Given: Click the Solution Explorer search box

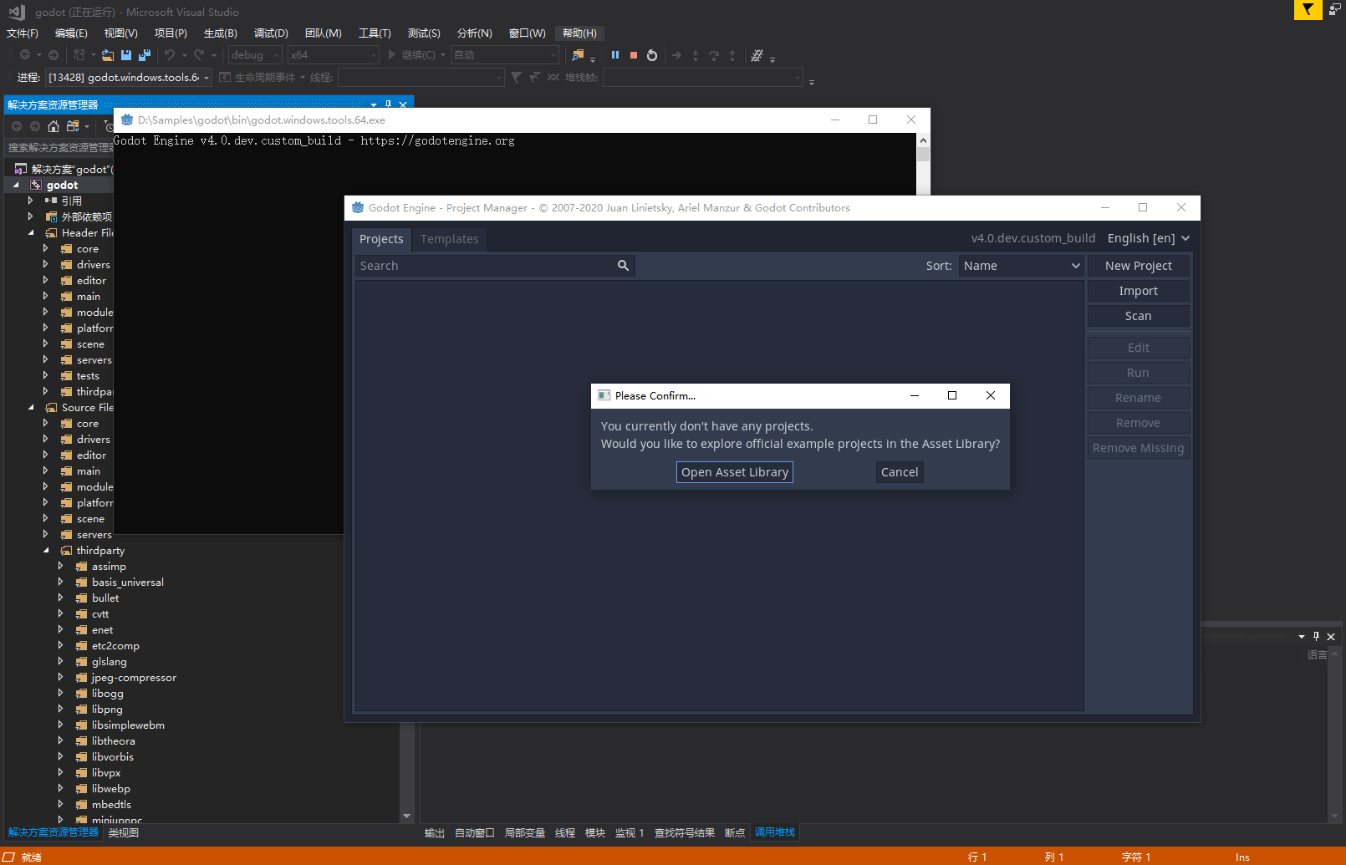Looking at the screenshot, I should [x=59, y=148].
